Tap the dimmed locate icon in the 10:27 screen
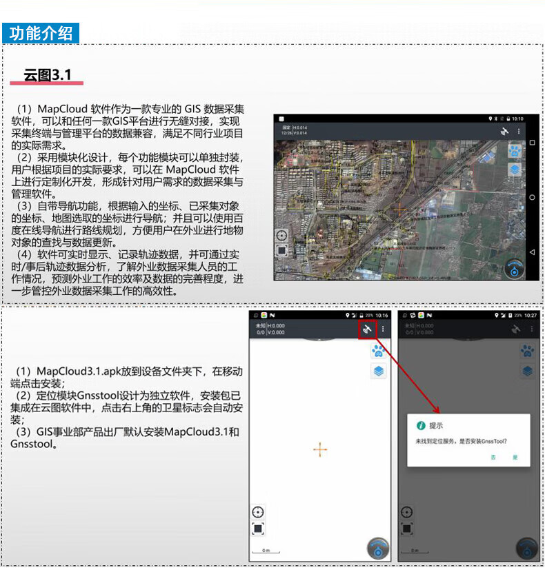 click(x=406, y=512)
